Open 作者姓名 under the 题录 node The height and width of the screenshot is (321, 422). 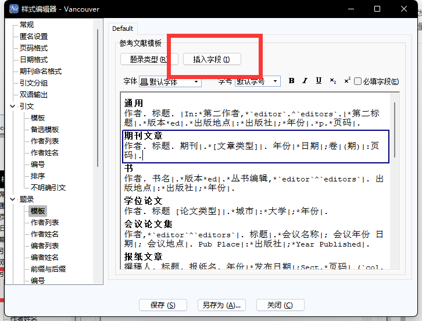(x=45, y=234)
